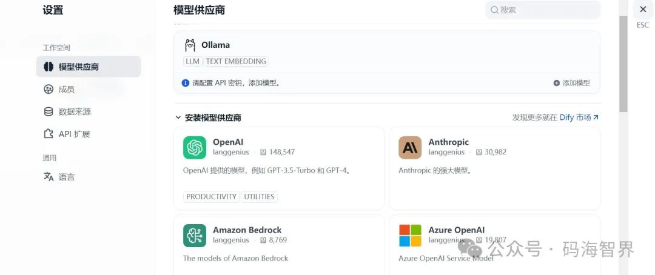Click the 8,769 install count on Bedrock
This screenshot has width=655, height=275.
(x=278, y=240)
